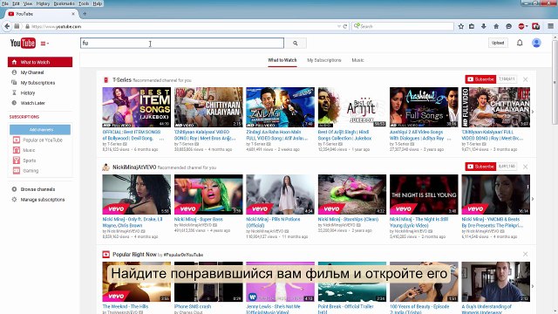
Task: Click the Firefox search box
Action: [x=403, y=26]
